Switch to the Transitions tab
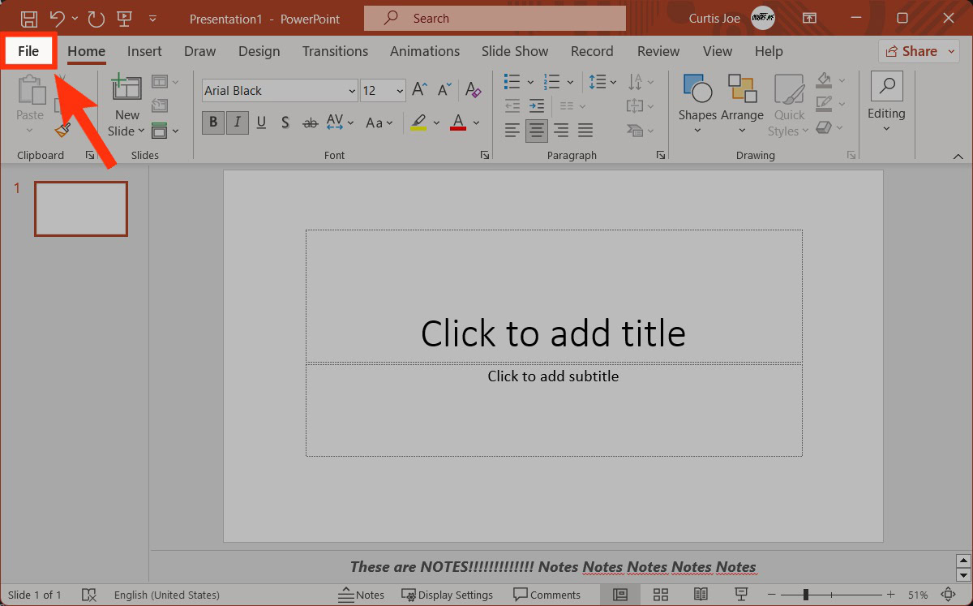This screenshot has height=606, width=973. tap(335, 51)
